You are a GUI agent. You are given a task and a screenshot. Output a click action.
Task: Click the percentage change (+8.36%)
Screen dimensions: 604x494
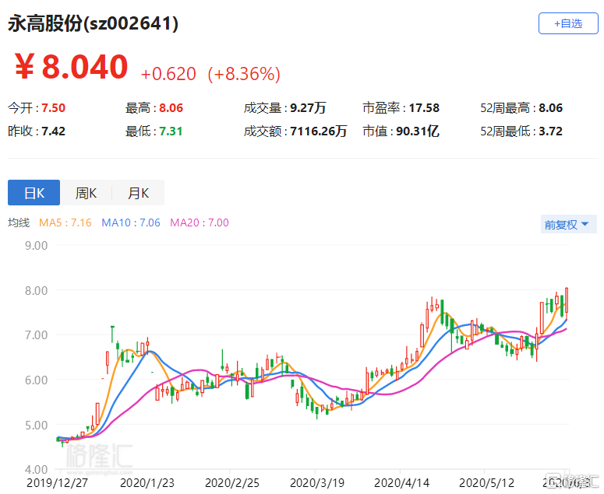pos(244,74)
